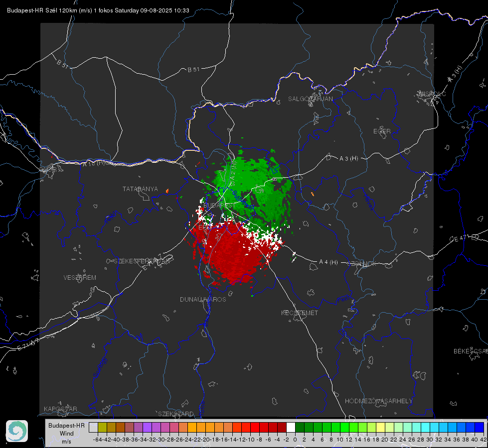This screenshot has width=488, height=448.
Task: Click the "Heves" county label
Action: [368, 203]
